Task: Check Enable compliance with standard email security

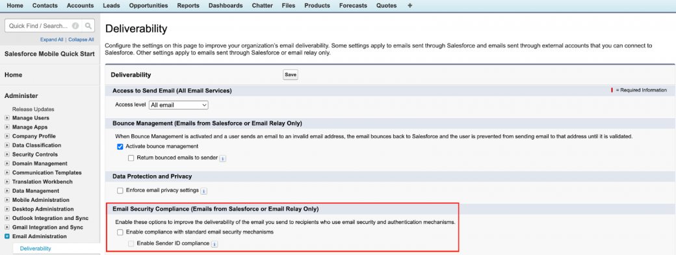Action: click(120, 232)
